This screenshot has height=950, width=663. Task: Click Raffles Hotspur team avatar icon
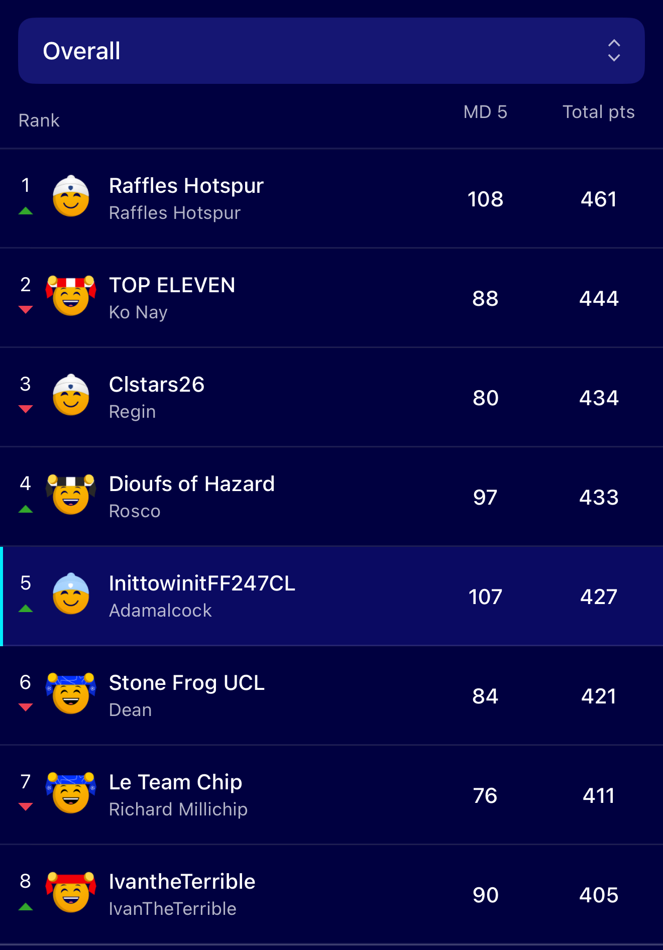coord(71,196)
